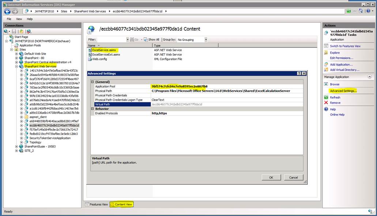This screenshot has height=216, width=377.
Task: Expand the SITE_2 tree node
Action: (16, 151)
